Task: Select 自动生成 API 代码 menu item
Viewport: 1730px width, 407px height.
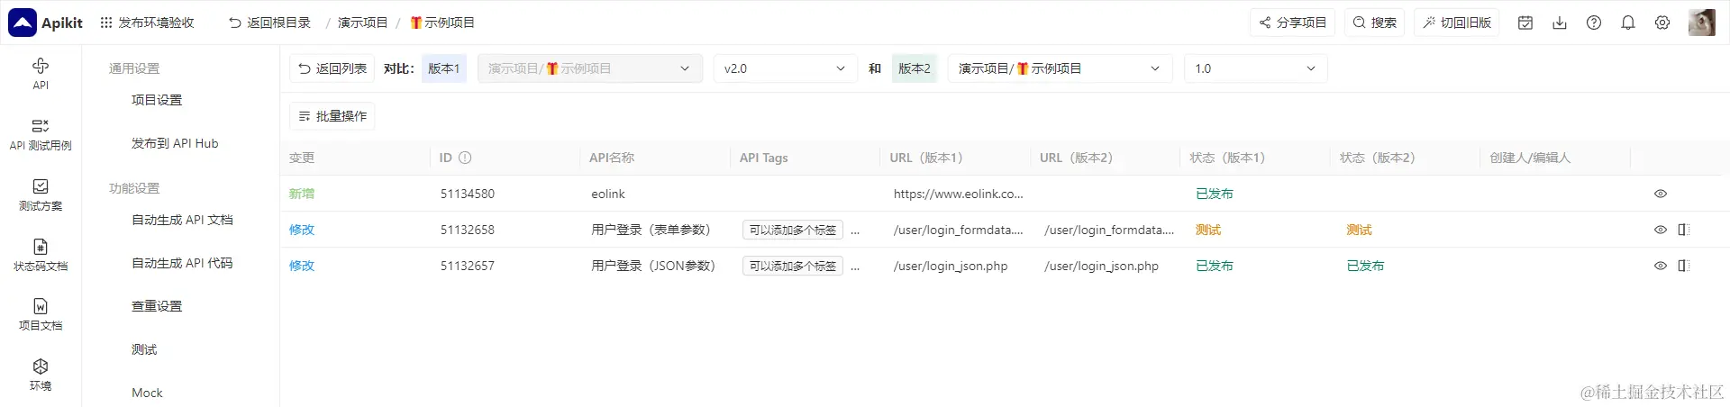Action: [x=182, y=263]
